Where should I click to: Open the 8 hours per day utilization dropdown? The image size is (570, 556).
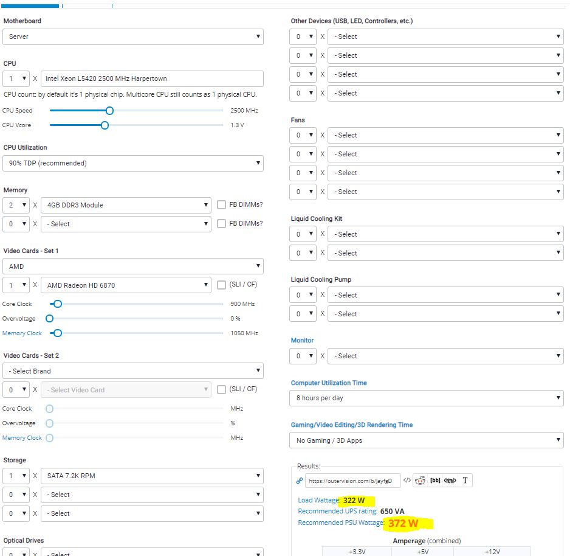pos(427,398)
